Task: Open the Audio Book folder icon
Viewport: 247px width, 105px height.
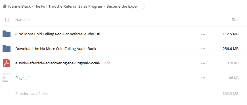Action: [7, 49]
